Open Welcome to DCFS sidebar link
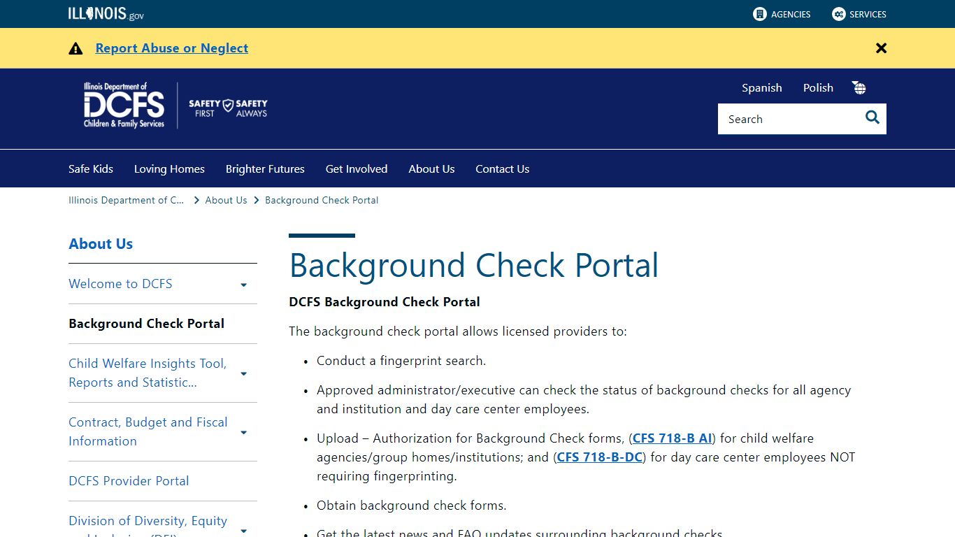This screenshot has width=955, height=537. click(x=120, y=283)
